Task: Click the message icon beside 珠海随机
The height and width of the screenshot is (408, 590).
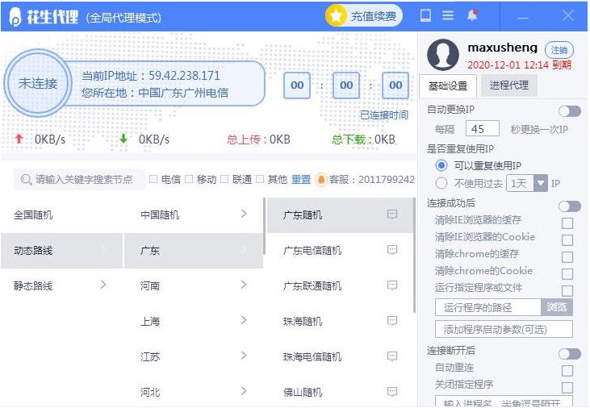Action: 392,321
